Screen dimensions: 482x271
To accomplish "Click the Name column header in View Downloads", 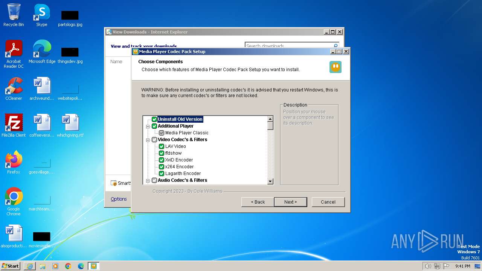I will pos(116,61).
